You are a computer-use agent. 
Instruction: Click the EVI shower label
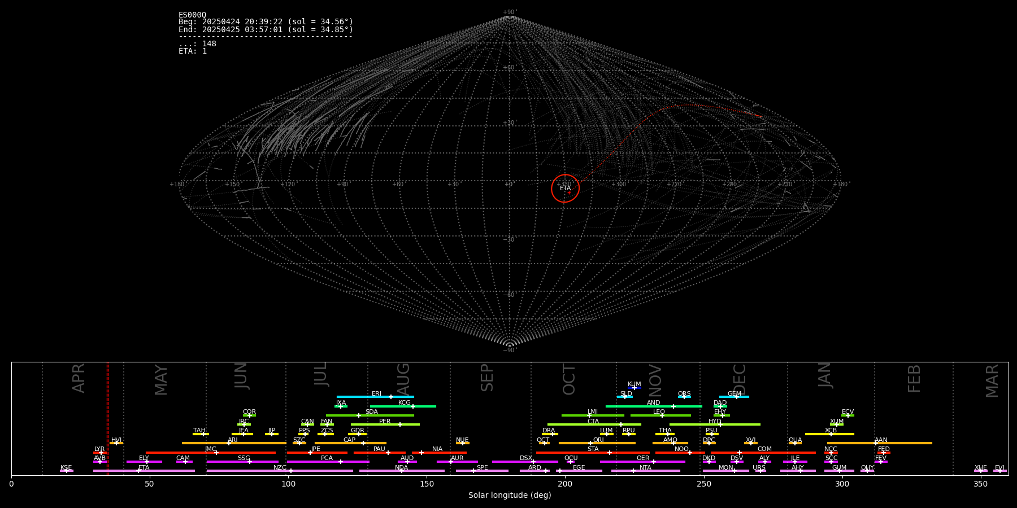[999, 468]
